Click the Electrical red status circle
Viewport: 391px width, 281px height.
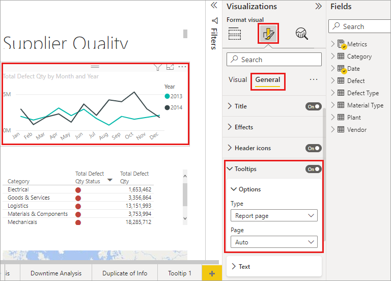coord(78,190)
